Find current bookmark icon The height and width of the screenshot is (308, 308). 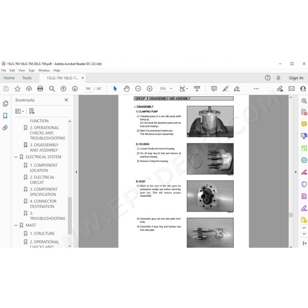(x=32, y=111)
